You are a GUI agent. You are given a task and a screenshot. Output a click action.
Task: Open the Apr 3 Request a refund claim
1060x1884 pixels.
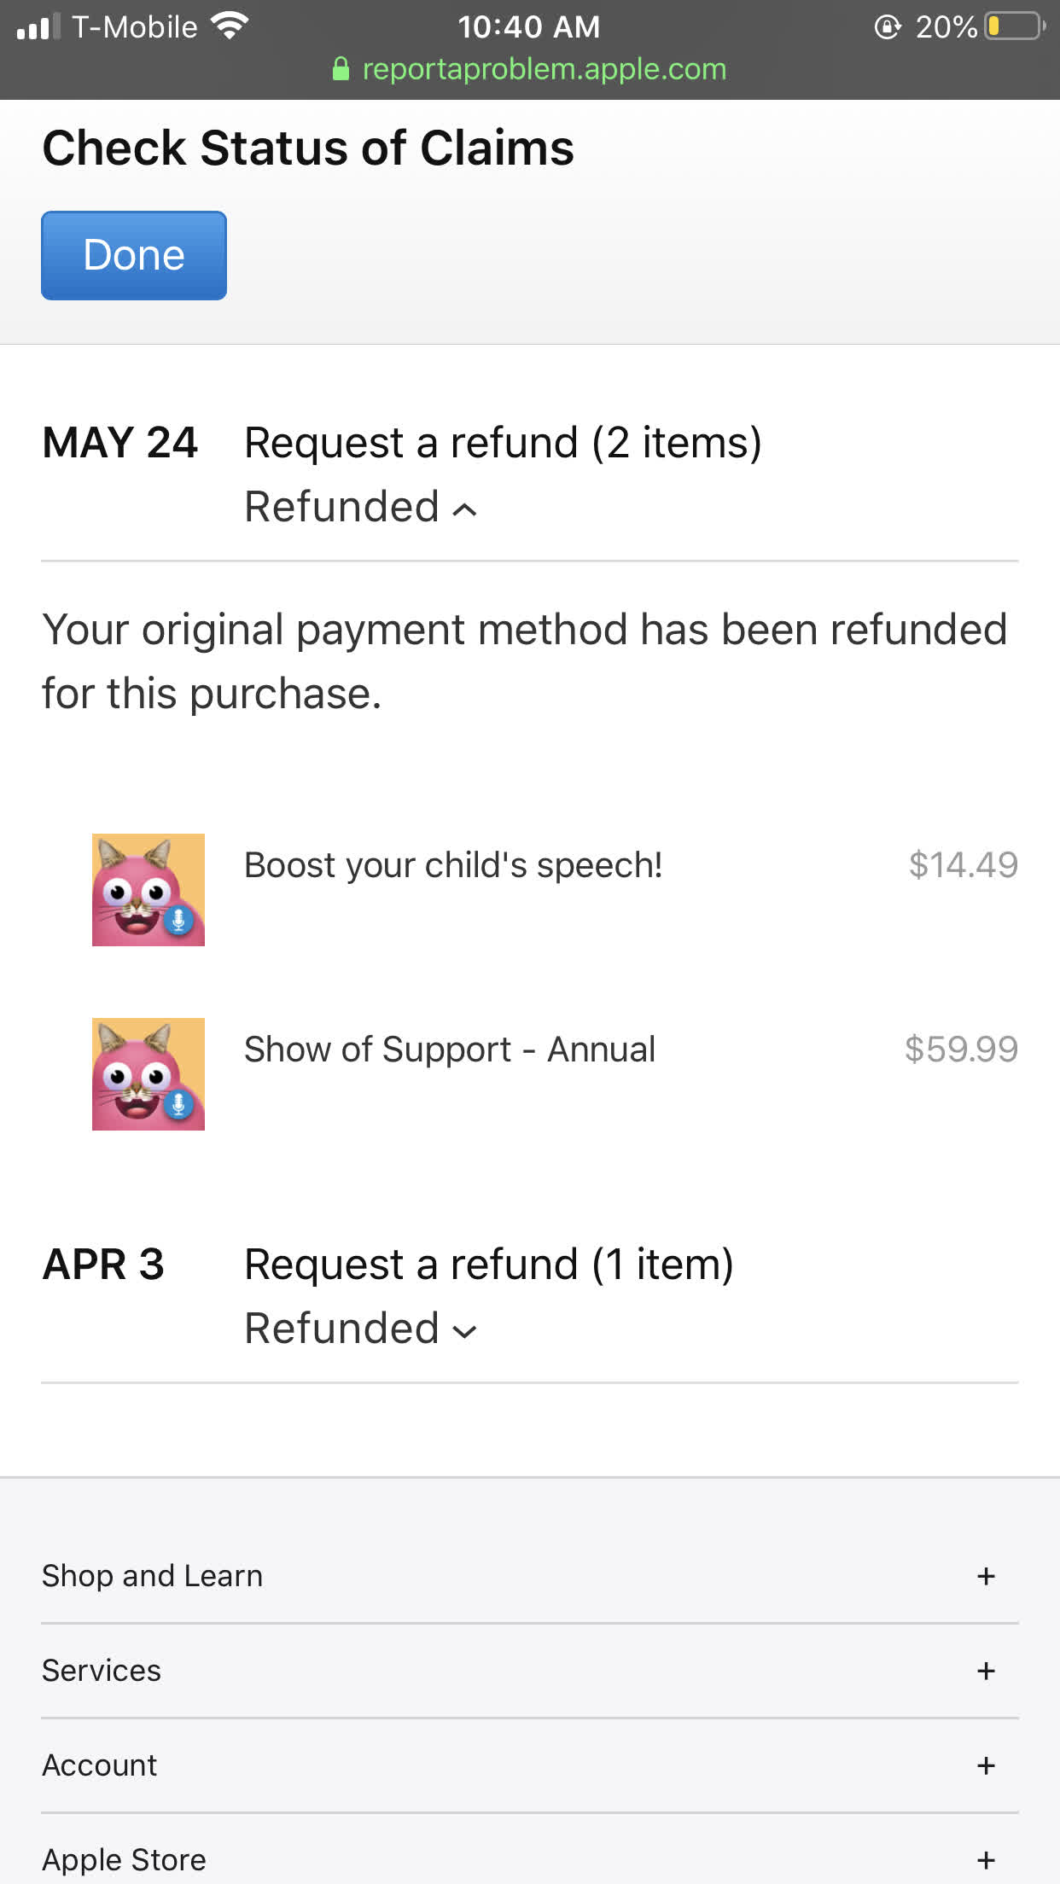[489, 1265]
